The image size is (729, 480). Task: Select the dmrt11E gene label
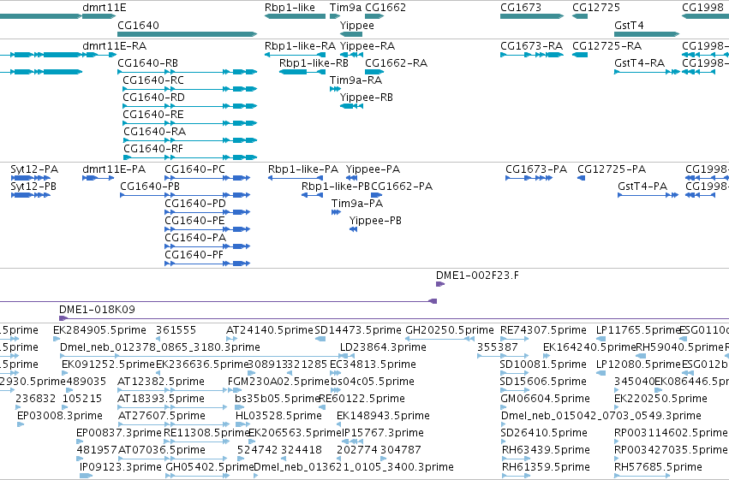point(105,8)
